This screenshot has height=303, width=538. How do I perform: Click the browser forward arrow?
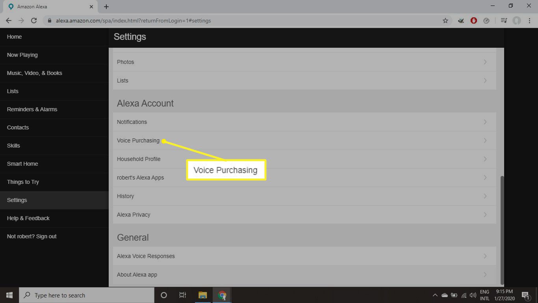(x=21, y=21)
